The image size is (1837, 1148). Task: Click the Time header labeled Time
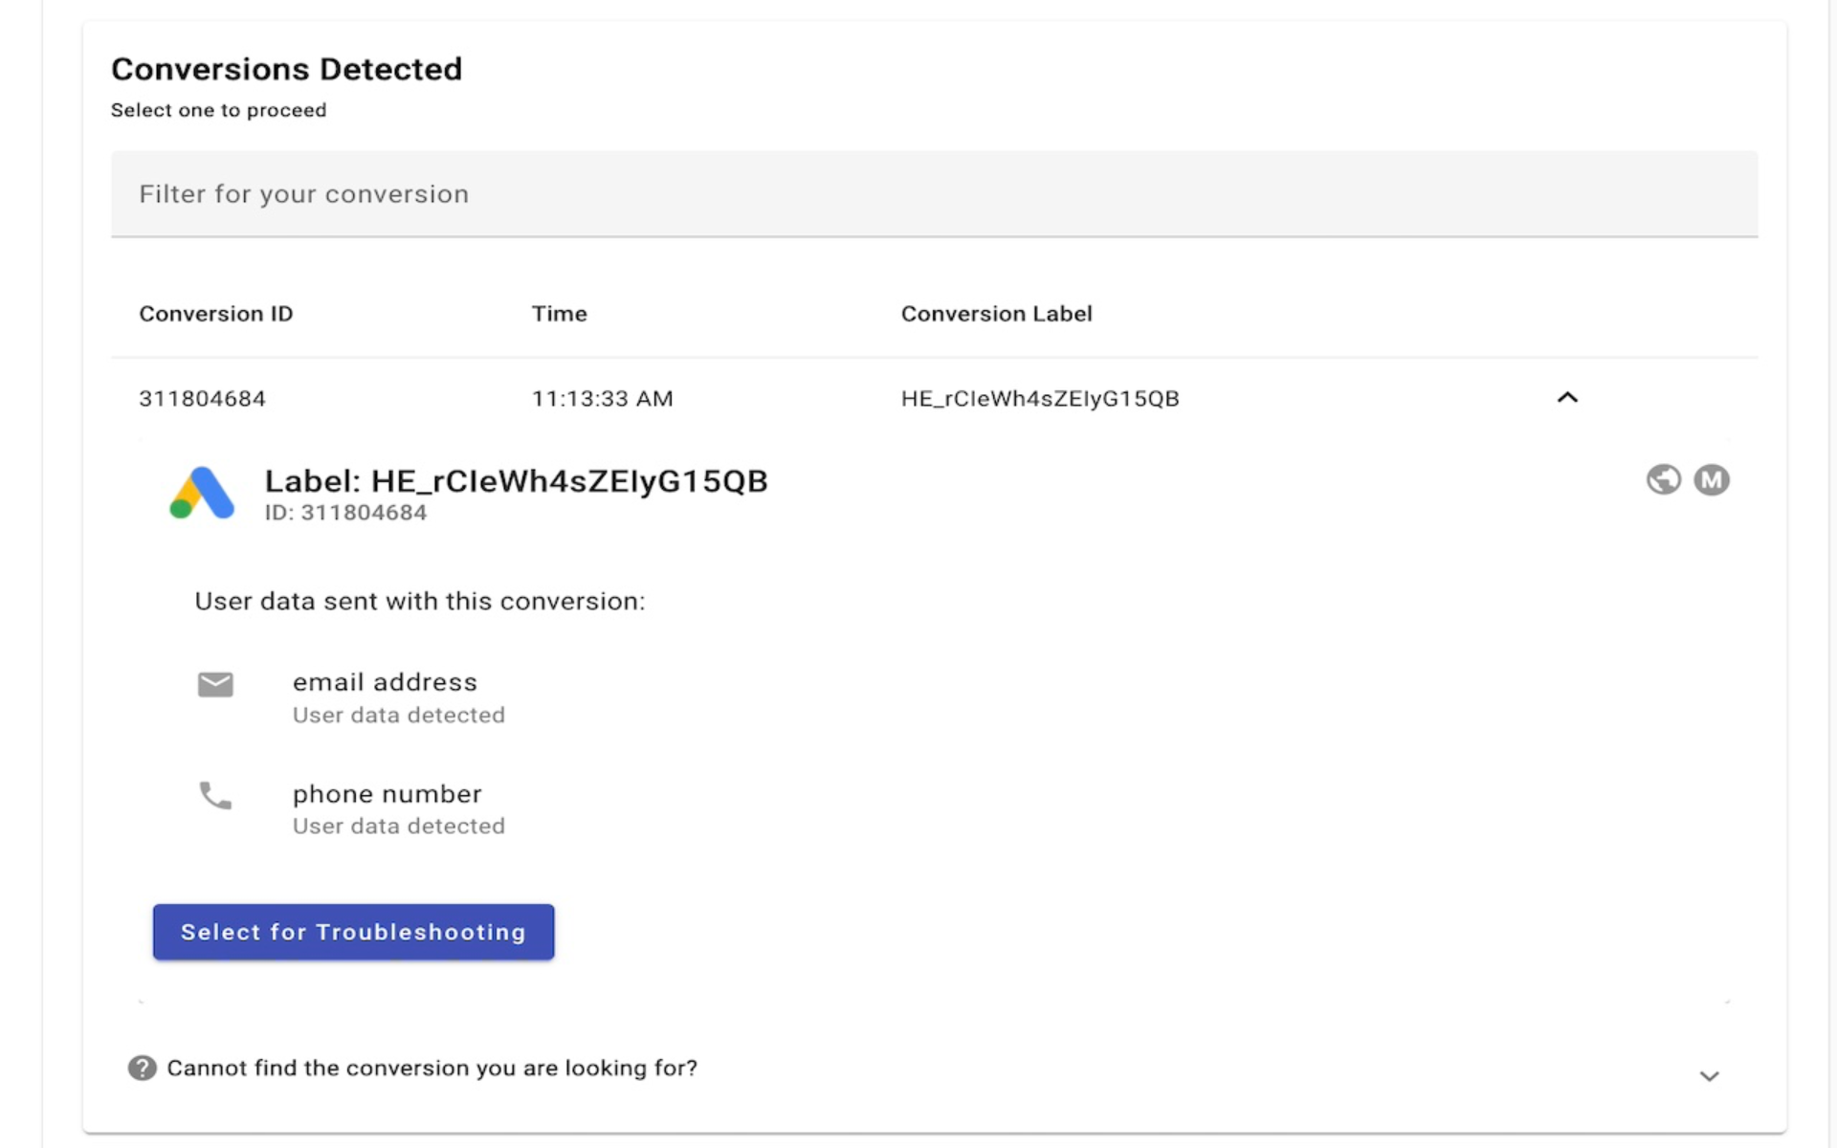(x=559, y=313)
